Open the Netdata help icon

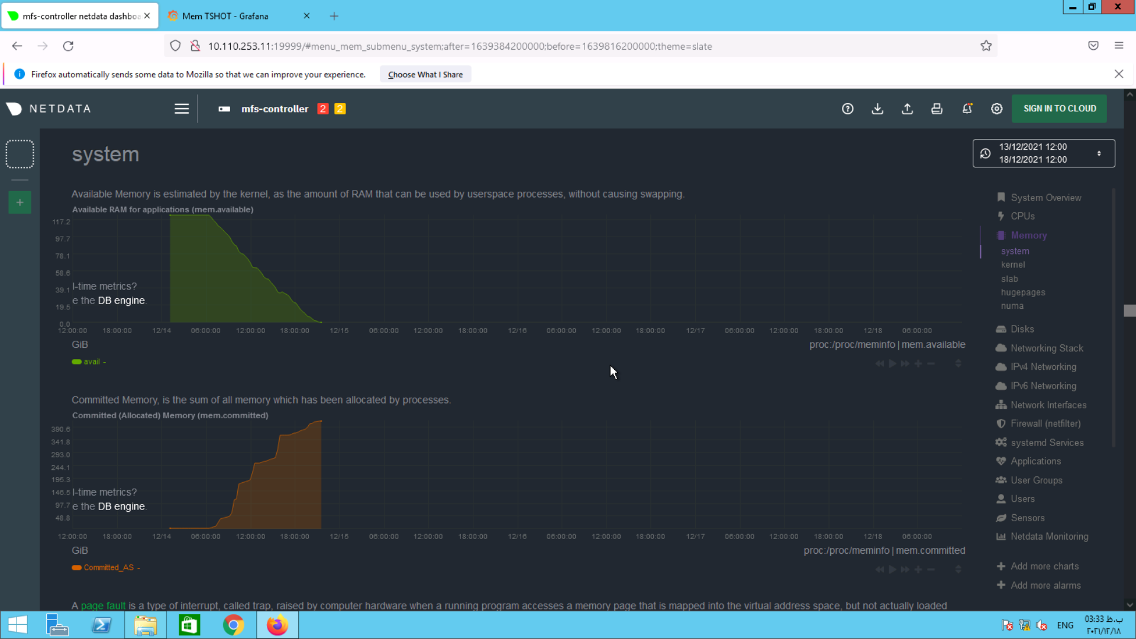[847, 109]
